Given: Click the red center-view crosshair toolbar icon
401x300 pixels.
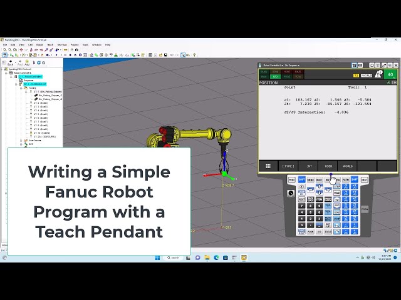Looking at the screenshot, I should [21, 50].
